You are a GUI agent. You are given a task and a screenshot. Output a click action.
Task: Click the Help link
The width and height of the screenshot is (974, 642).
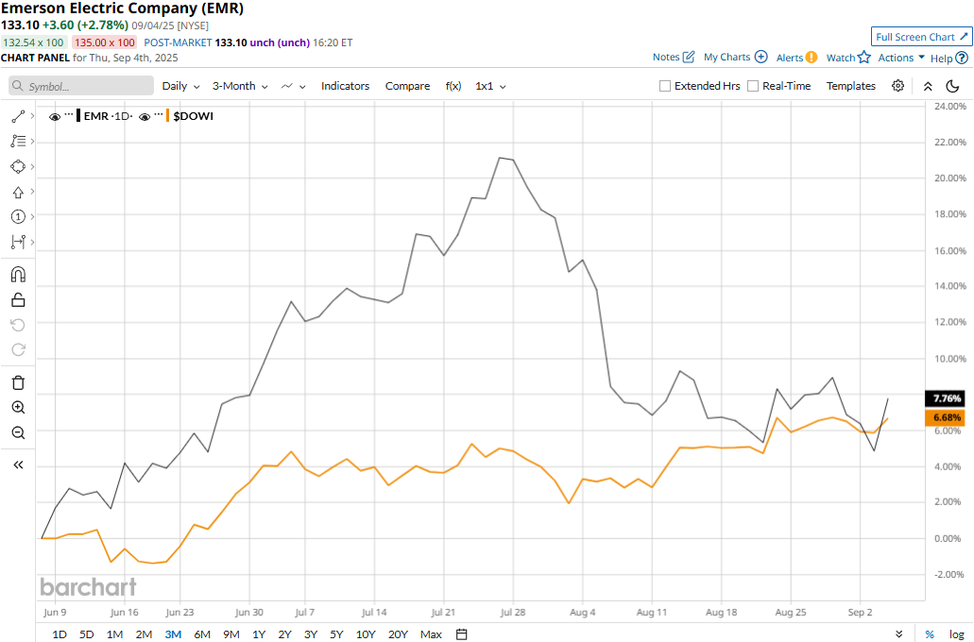pyautogui.click(x=941, y=58)
